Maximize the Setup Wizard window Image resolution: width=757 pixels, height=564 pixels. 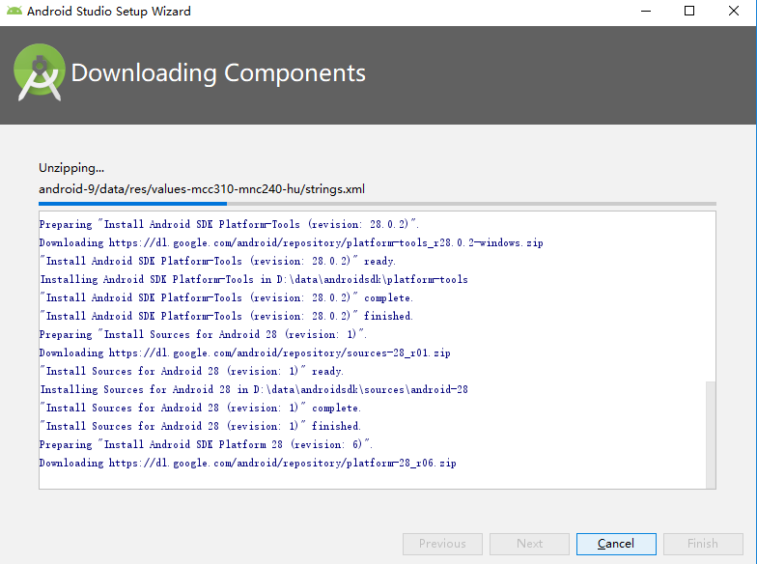coord(689,11)
